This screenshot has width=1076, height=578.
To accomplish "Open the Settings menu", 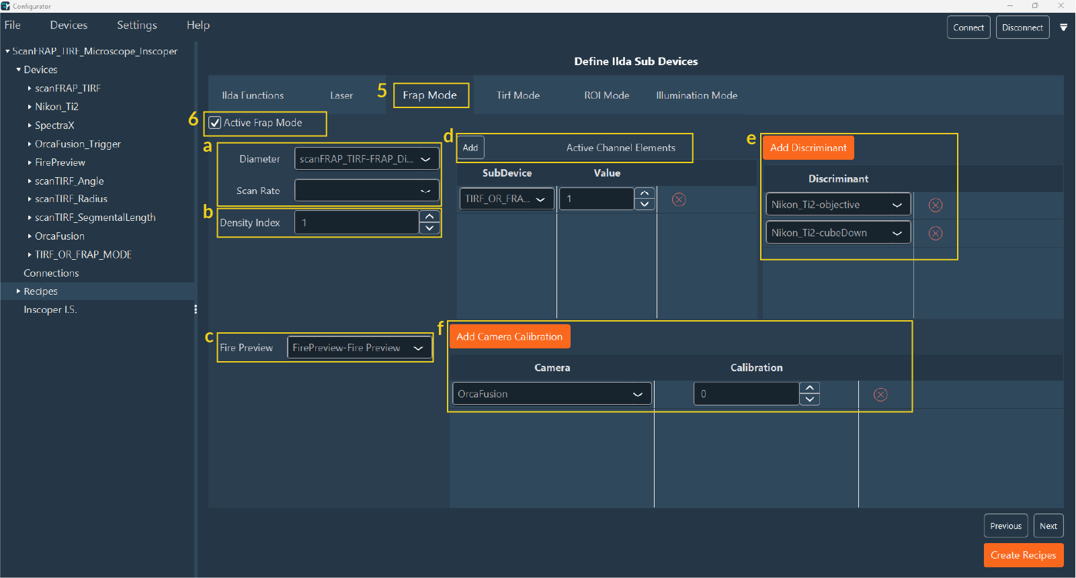I will [136, 25].
